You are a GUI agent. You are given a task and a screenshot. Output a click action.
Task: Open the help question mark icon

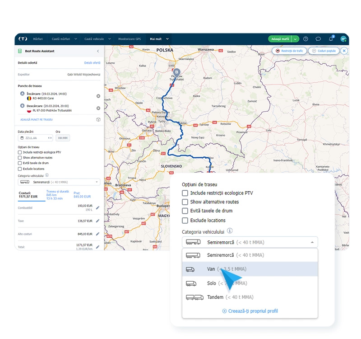tap(305, 39)
